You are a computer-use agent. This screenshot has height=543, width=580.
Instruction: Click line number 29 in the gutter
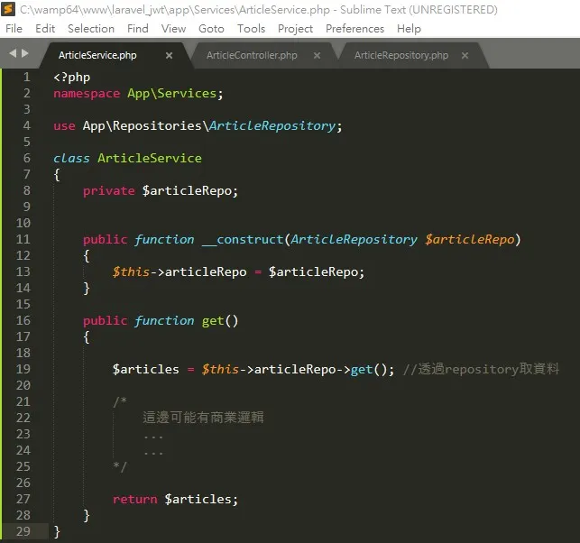[x=23, y=531]
